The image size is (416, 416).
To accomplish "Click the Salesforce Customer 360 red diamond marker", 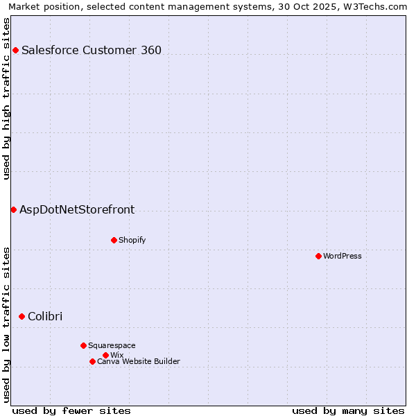I will 15,50.
